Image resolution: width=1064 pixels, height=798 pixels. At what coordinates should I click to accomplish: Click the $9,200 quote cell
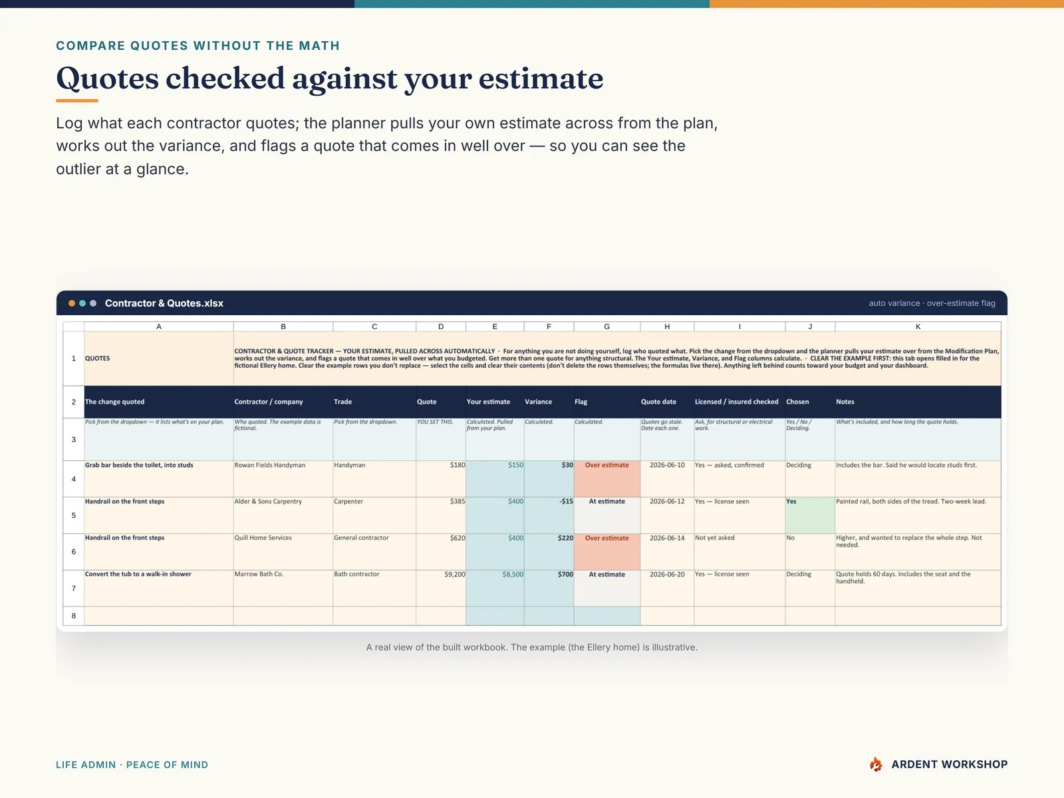click(441, 588)
